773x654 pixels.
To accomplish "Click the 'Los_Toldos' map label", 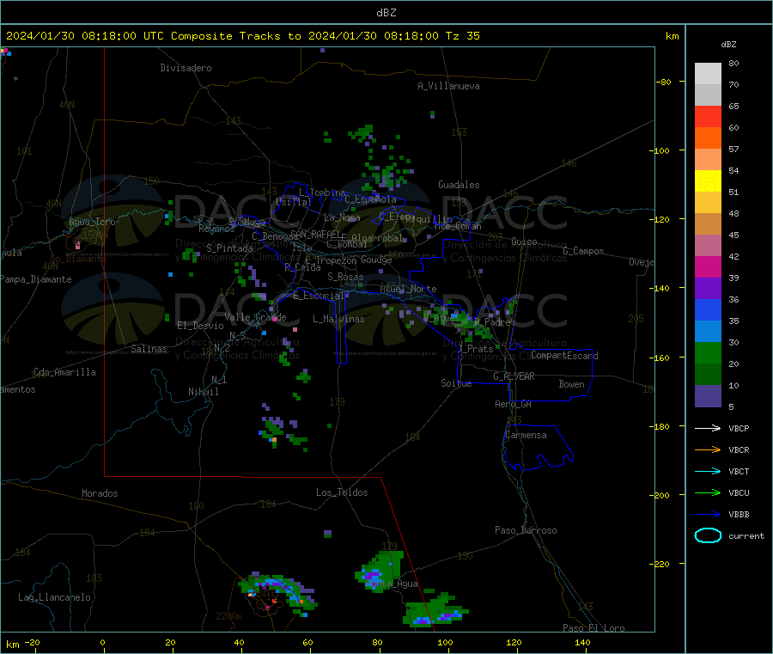I will (342, 492).
